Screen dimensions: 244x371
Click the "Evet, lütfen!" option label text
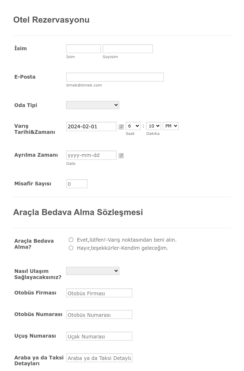(127, 240)
